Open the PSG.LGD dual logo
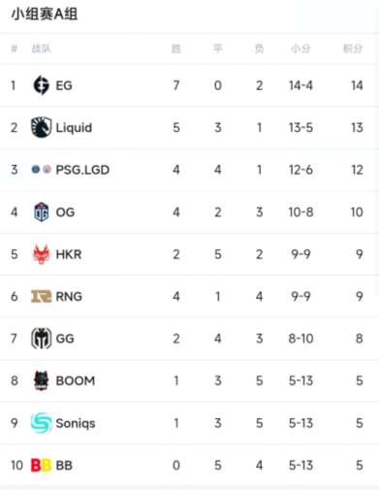 point(42,169)
